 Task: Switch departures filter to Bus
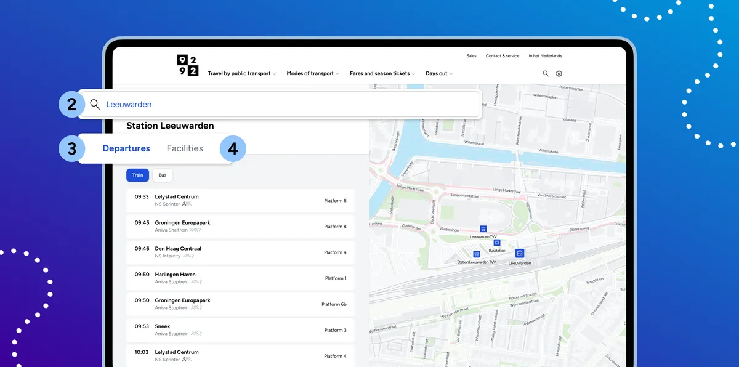tap(163, 175)
